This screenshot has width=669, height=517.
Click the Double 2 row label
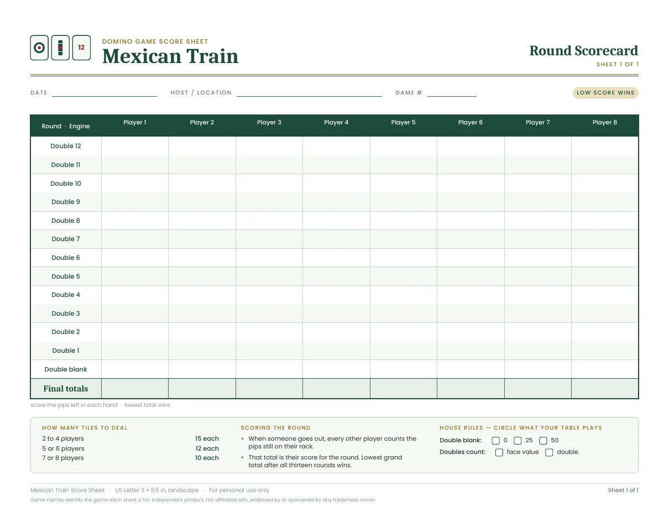66,332
